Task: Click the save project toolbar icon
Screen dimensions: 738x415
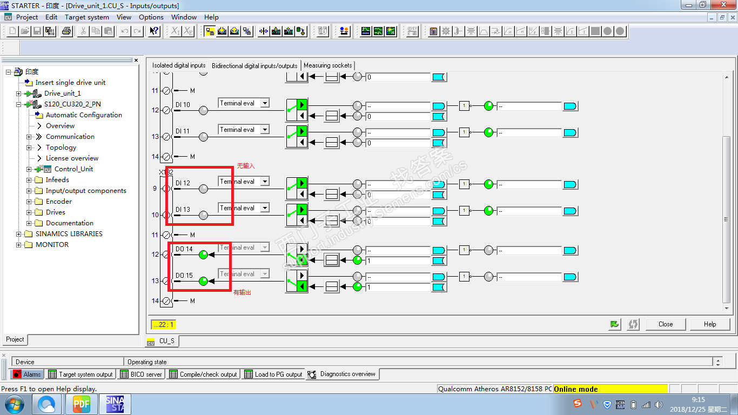Action: point(37,31)
